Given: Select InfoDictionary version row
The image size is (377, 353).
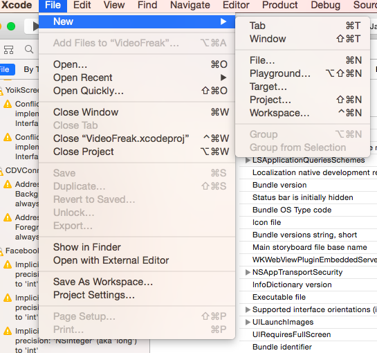Looking at the screenshot, I should (x=309, y=284).
